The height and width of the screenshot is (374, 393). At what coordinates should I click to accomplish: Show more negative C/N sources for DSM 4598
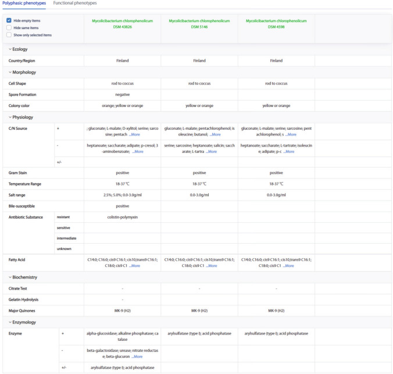tap(288, 151)
